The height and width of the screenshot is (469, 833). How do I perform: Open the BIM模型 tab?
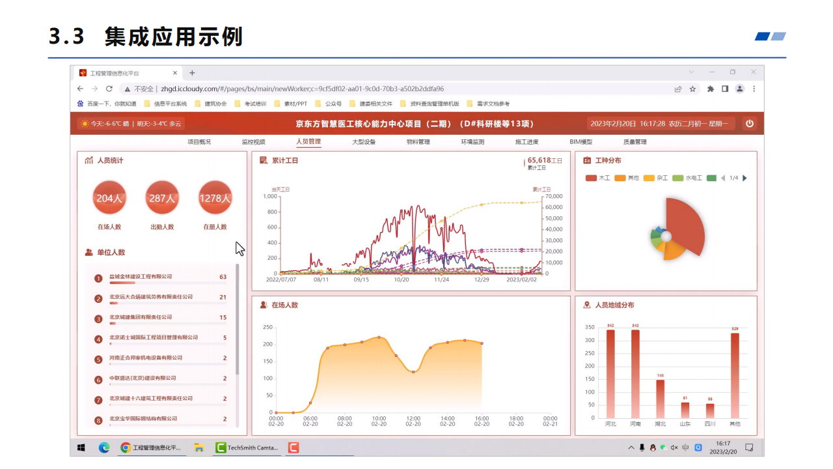tap(580, 141)
